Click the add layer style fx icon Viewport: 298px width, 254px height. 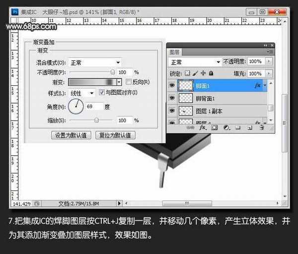[202, 127]
